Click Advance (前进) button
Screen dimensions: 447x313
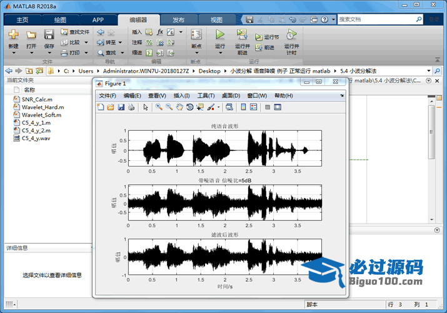tap(265, 48)
